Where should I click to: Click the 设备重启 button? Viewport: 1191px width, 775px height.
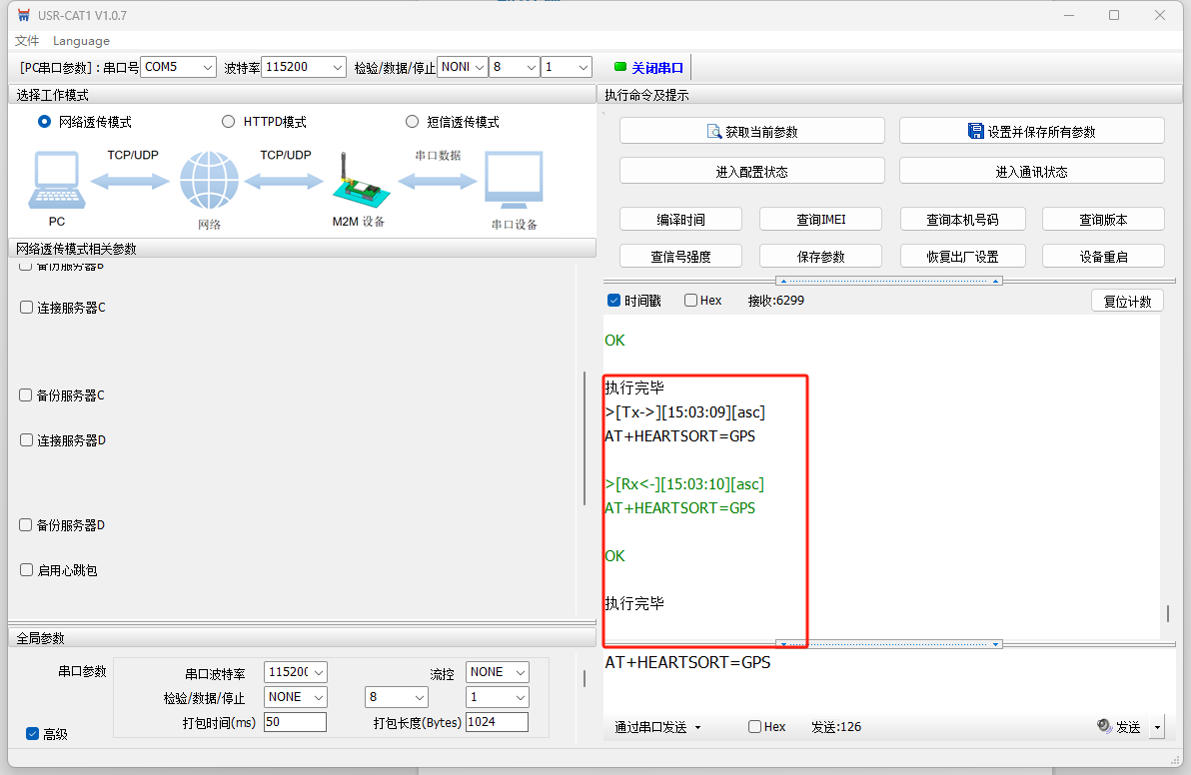(1103, 257)
